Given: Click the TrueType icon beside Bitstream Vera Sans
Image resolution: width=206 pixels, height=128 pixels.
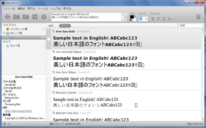Looking at the screenshot, I should point(54,113).
